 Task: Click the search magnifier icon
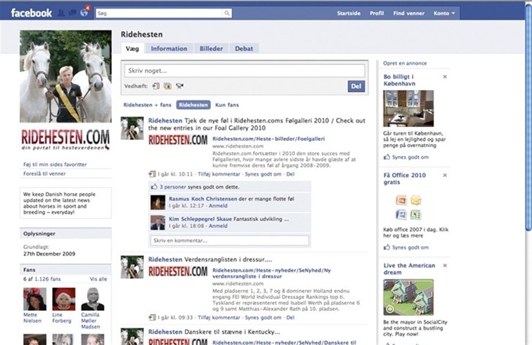point(227,13)
